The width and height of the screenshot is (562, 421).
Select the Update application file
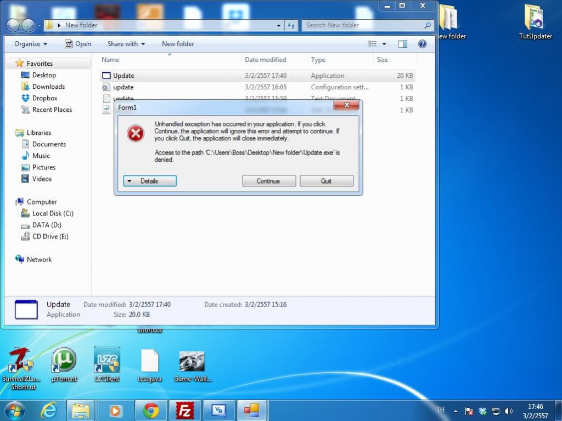pos(257,76)
